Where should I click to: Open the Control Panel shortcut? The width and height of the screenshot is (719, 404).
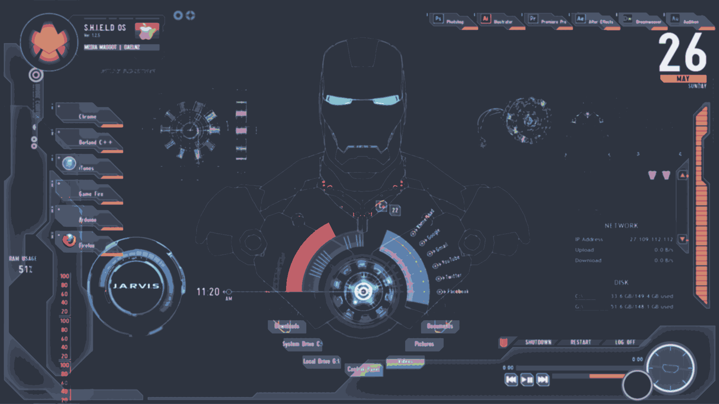point(364,369)
